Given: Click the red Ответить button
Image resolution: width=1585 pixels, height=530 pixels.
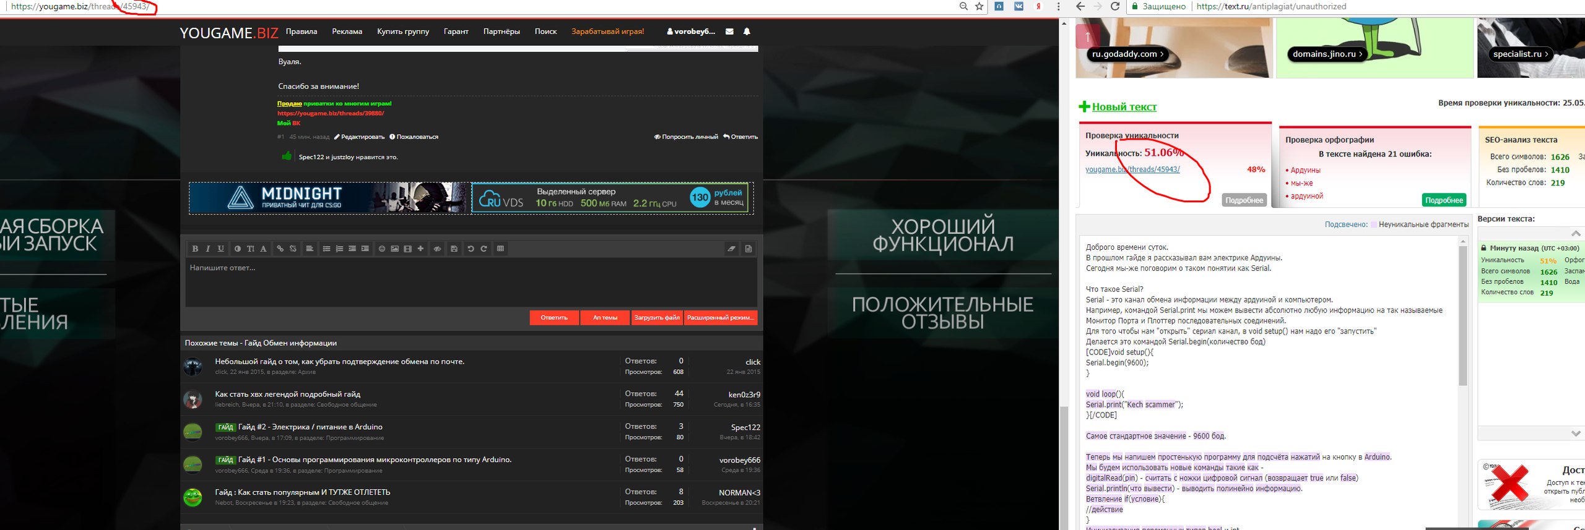Looking at the screenshot, I should [554, 318].
